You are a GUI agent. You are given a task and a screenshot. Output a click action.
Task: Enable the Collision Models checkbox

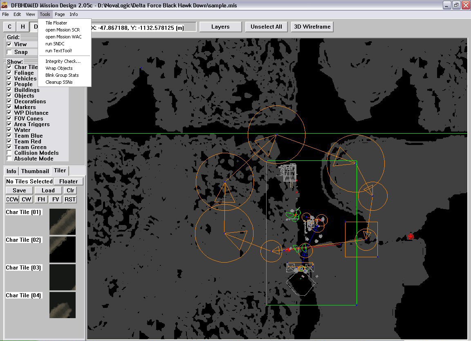[x=9, y=153]
